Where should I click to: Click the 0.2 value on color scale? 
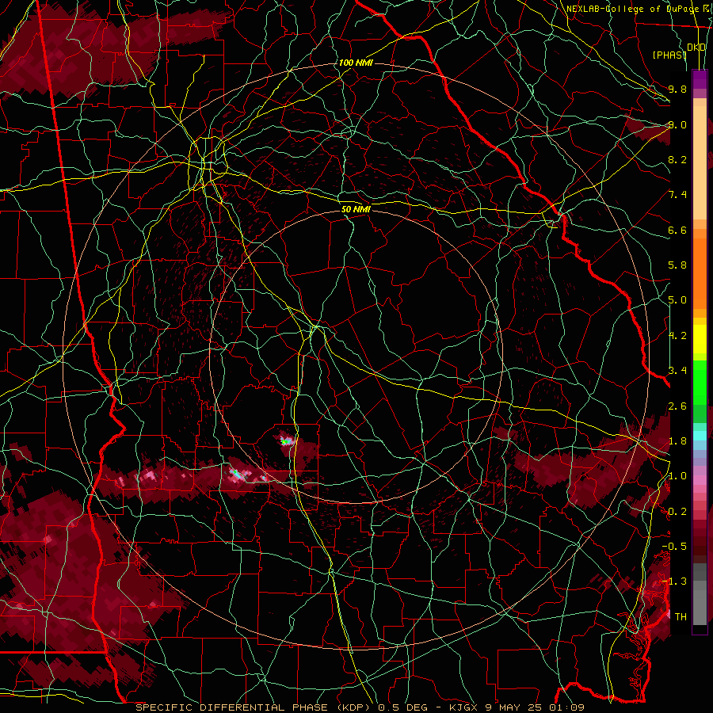coord(677,512)
